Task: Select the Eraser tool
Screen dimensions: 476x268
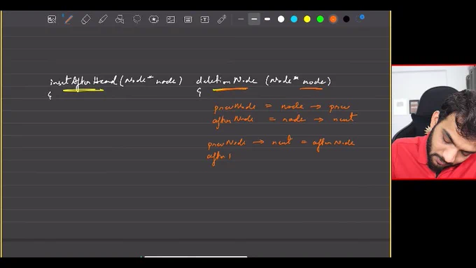Action: (86, 20)
